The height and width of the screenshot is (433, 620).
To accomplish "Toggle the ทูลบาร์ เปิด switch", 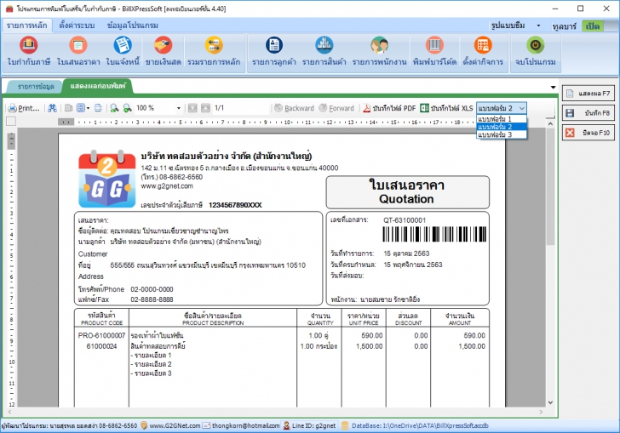I will [600, 26].
